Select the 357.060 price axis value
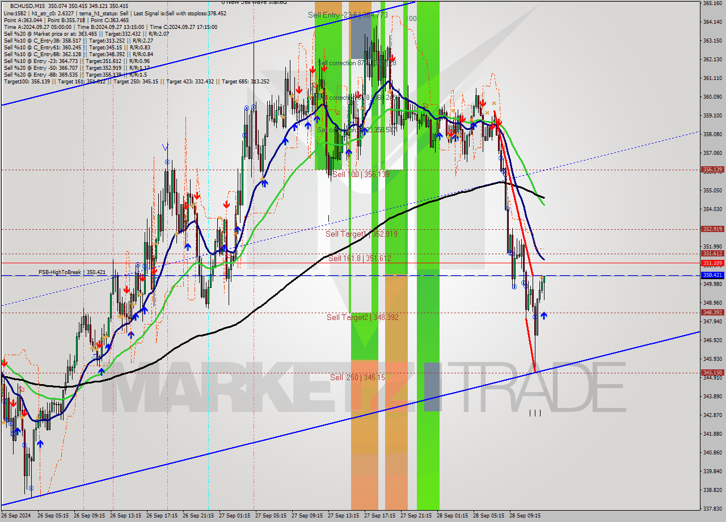The image size is (726, 522). pyautogui.click(x=712, y=153)
